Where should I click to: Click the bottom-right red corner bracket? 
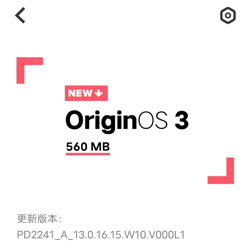click(221, 171)
